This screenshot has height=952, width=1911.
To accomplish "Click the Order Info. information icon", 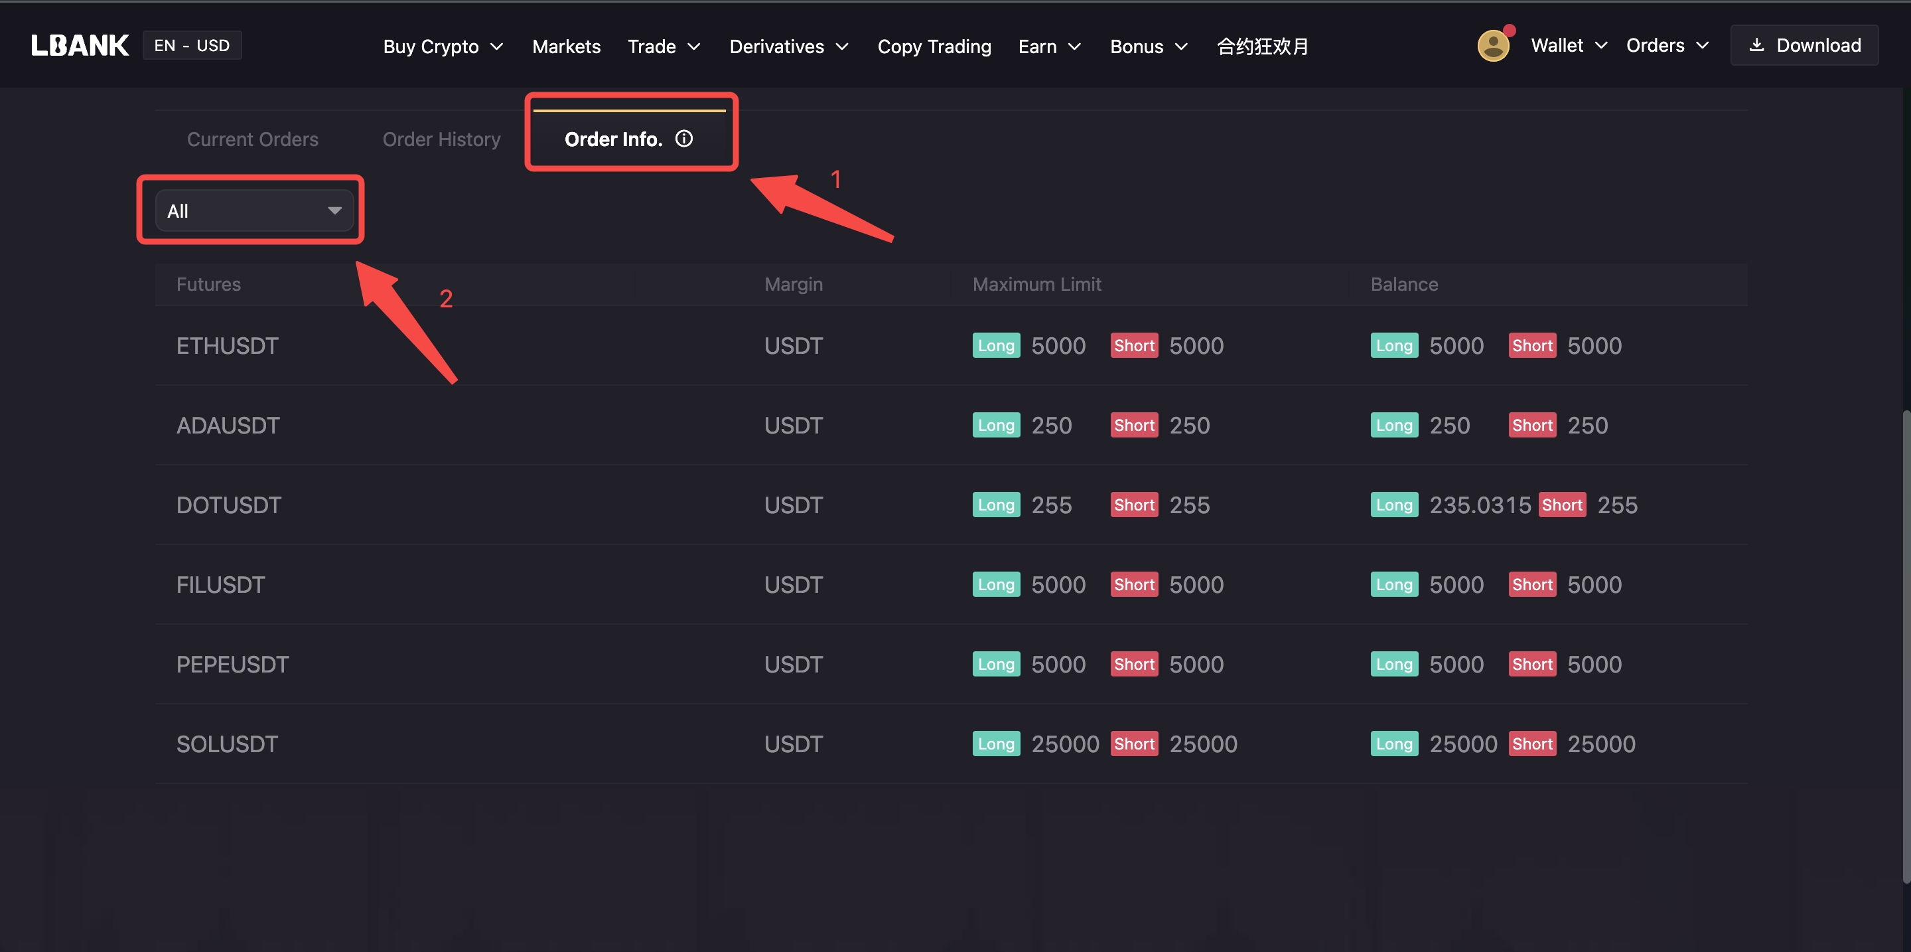I will [x=684, y=139].
